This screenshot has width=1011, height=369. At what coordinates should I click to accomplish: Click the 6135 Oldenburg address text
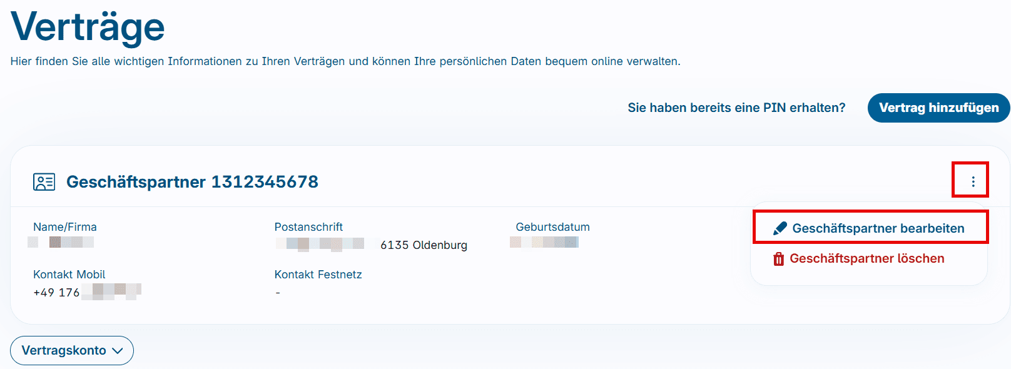424,245
